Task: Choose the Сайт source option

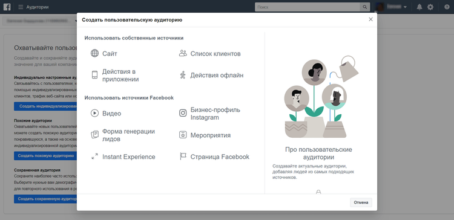Action: tap(110, 53)
